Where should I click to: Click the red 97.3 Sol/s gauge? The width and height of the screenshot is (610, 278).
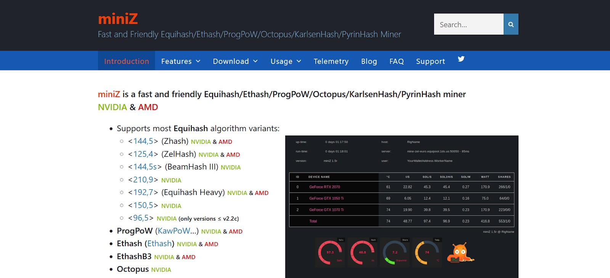330,252
